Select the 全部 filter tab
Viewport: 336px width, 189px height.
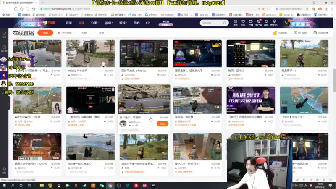45,33
